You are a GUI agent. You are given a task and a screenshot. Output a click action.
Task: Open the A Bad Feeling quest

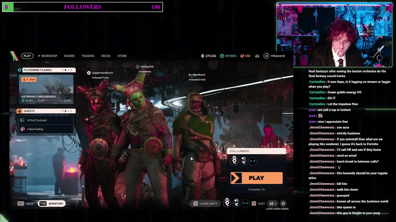click(x=46, y=129)
